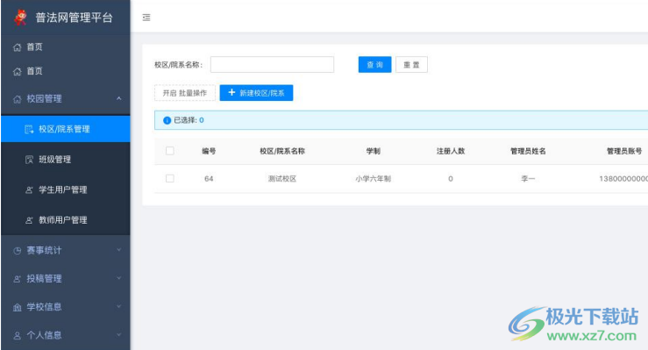Expand the 投稿管理 menu chevron
The image size is (648, 350).
[119, 278]
